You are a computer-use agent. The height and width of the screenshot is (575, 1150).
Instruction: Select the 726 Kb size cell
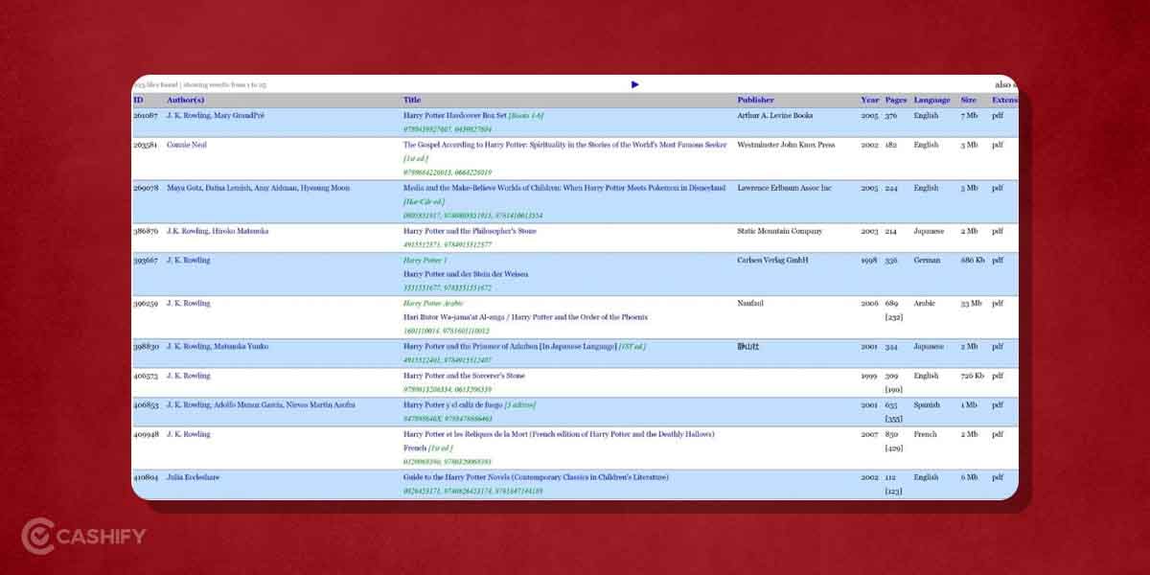click(x=972, y=376)
